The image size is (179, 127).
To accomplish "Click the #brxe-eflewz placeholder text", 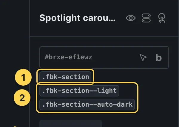I will point(68,57).
